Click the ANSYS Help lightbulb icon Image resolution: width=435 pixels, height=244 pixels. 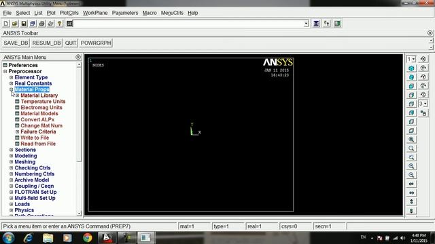coord(59,24)
